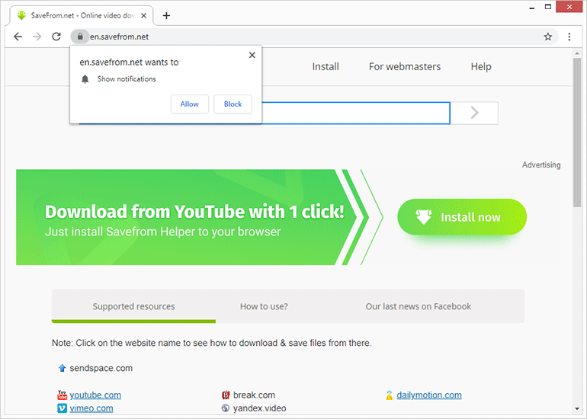587x419 pixels.
Task: Block notifications from en.savefrom.net
Action: coord(233,104)
